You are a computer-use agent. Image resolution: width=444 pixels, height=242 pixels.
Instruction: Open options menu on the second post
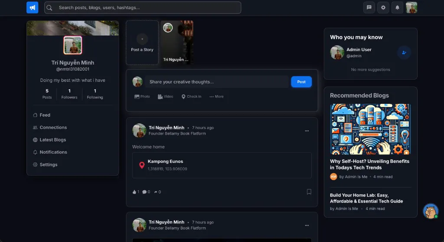click(307, 225)
